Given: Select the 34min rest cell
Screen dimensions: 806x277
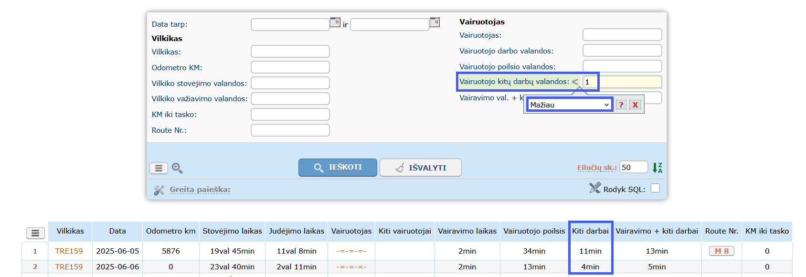Looking at the screenshot, I should pos(534,251).
